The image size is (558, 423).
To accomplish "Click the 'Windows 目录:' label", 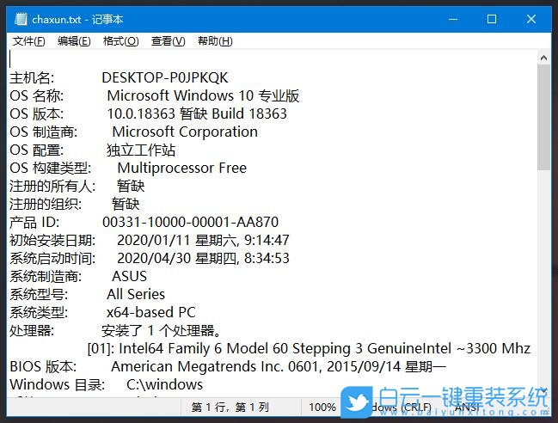I will click(58, 384).
